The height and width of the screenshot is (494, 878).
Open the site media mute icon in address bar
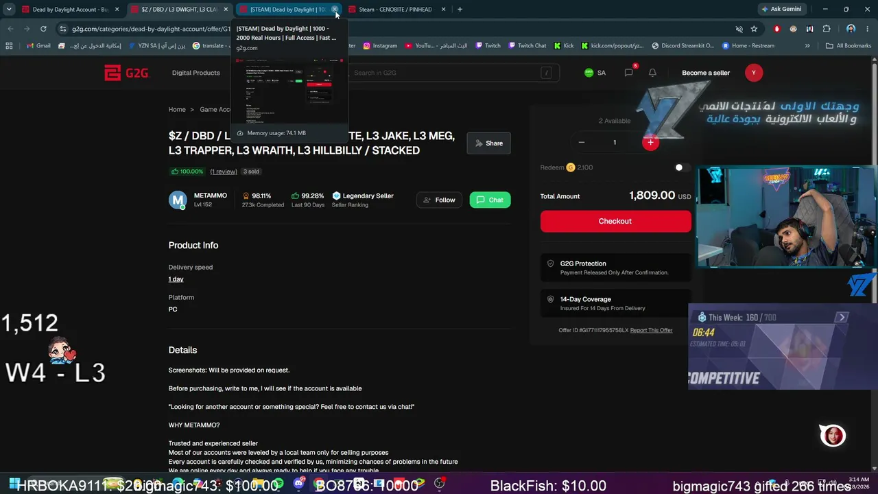(739, 29)
